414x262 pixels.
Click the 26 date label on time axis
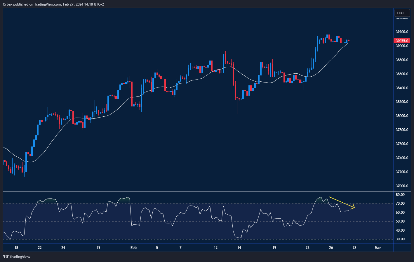pos(331,248)
